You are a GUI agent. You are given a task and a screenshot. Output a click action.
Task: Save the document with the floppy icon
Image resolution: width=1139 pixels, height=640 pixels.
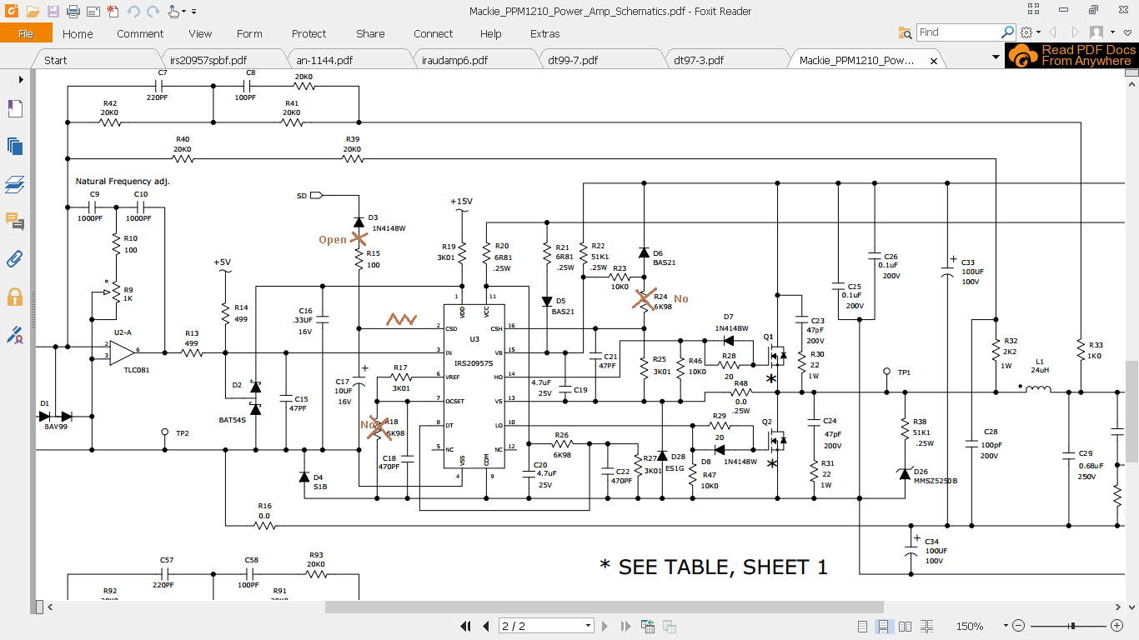[53, 12]
